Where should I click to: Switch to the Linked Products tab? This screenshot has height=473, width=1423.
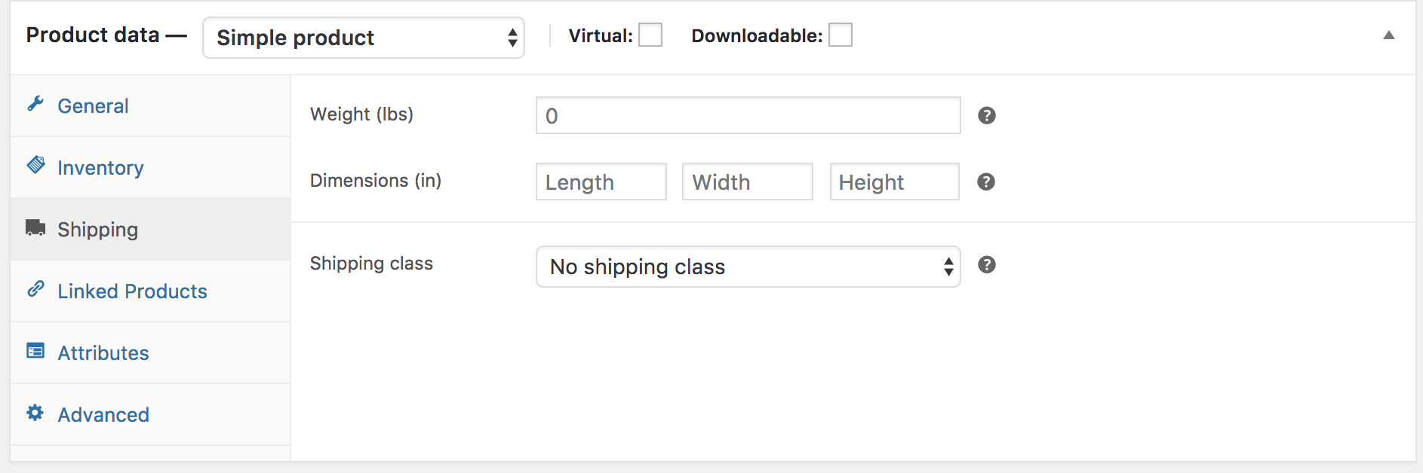pyautogui.click(x=132, y=291)
